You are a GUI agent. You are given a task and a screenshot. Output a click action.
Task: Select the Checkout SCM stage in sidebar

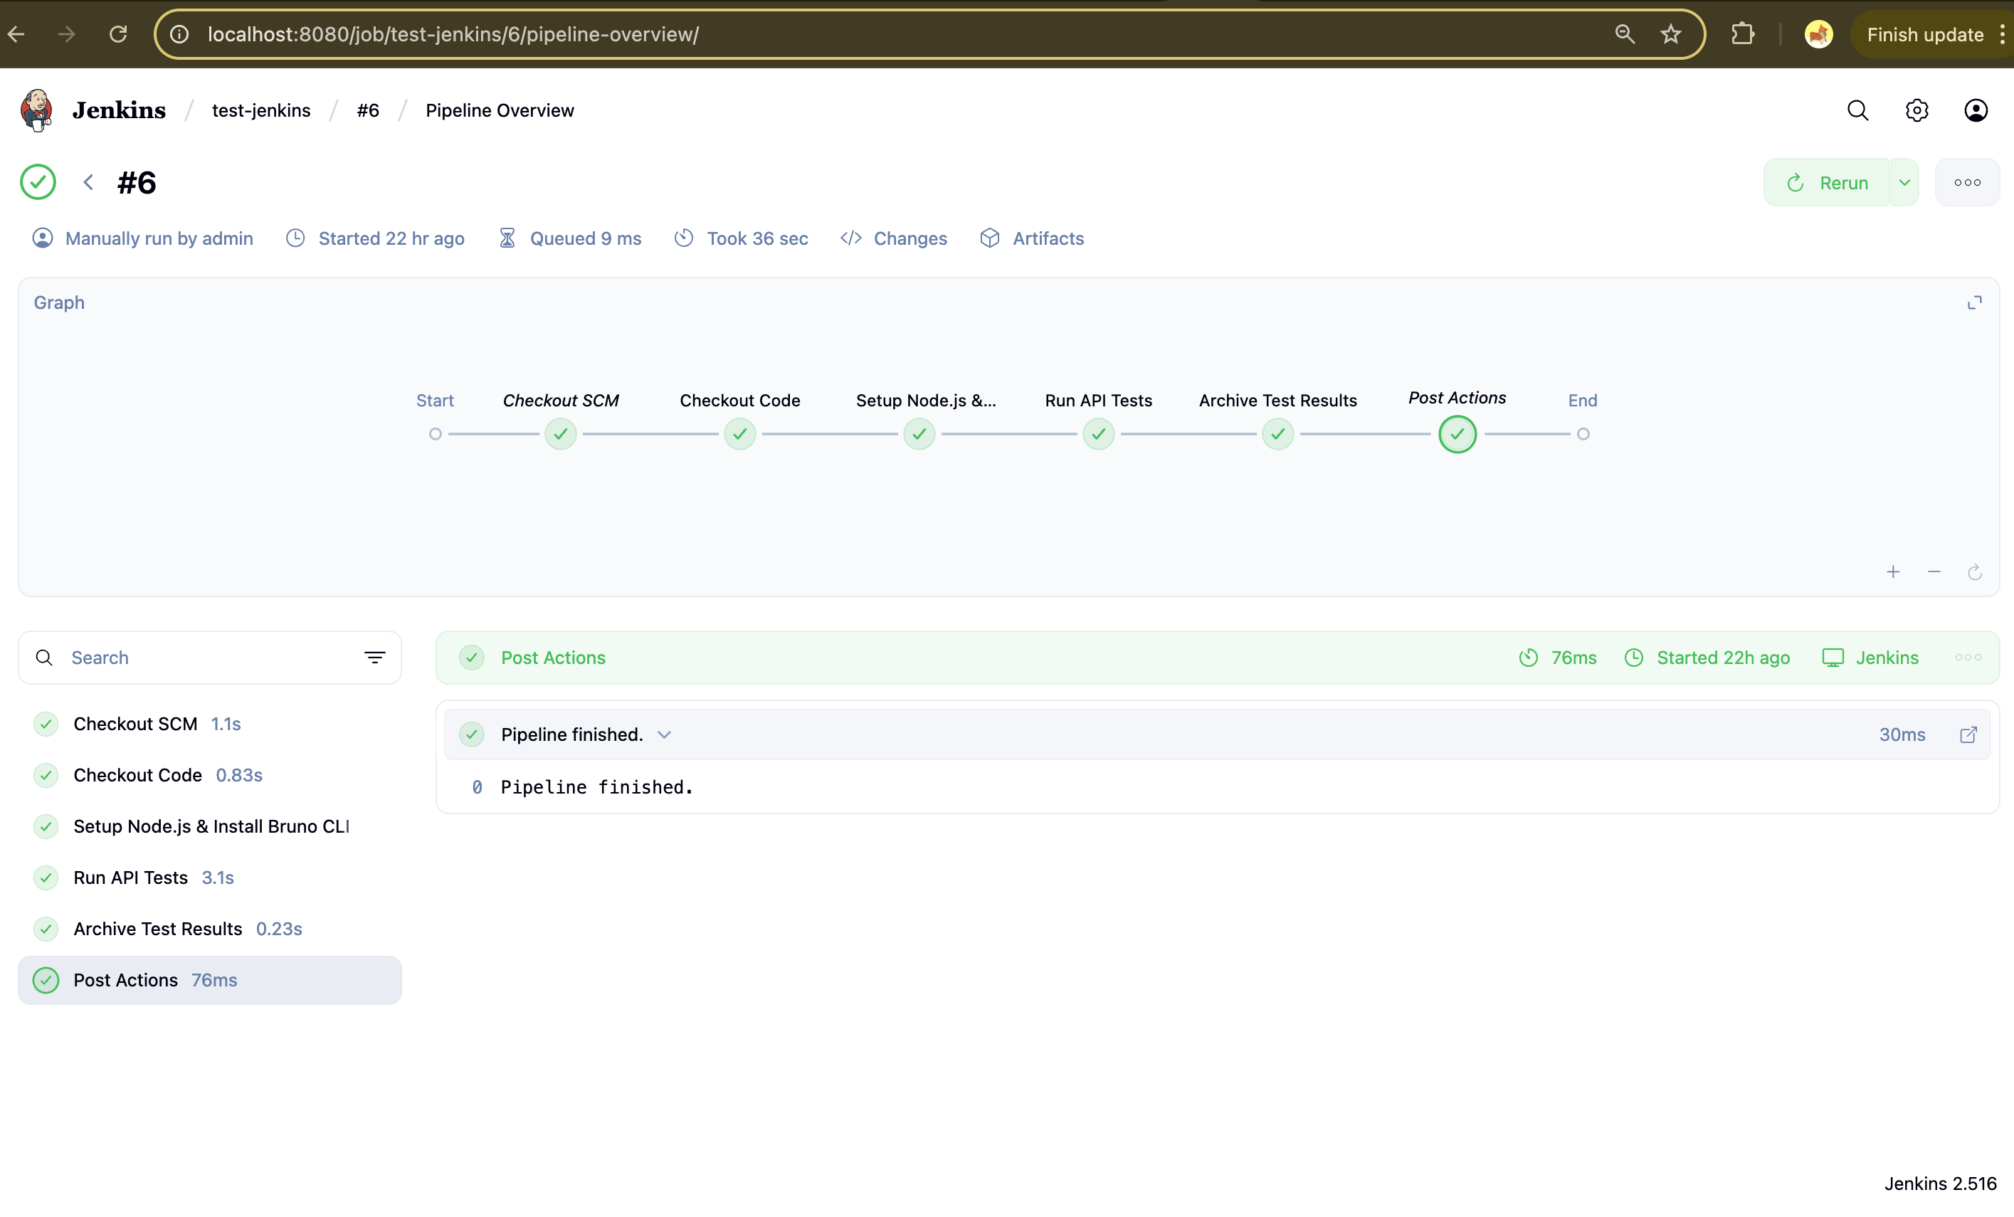tap(136, 723)
